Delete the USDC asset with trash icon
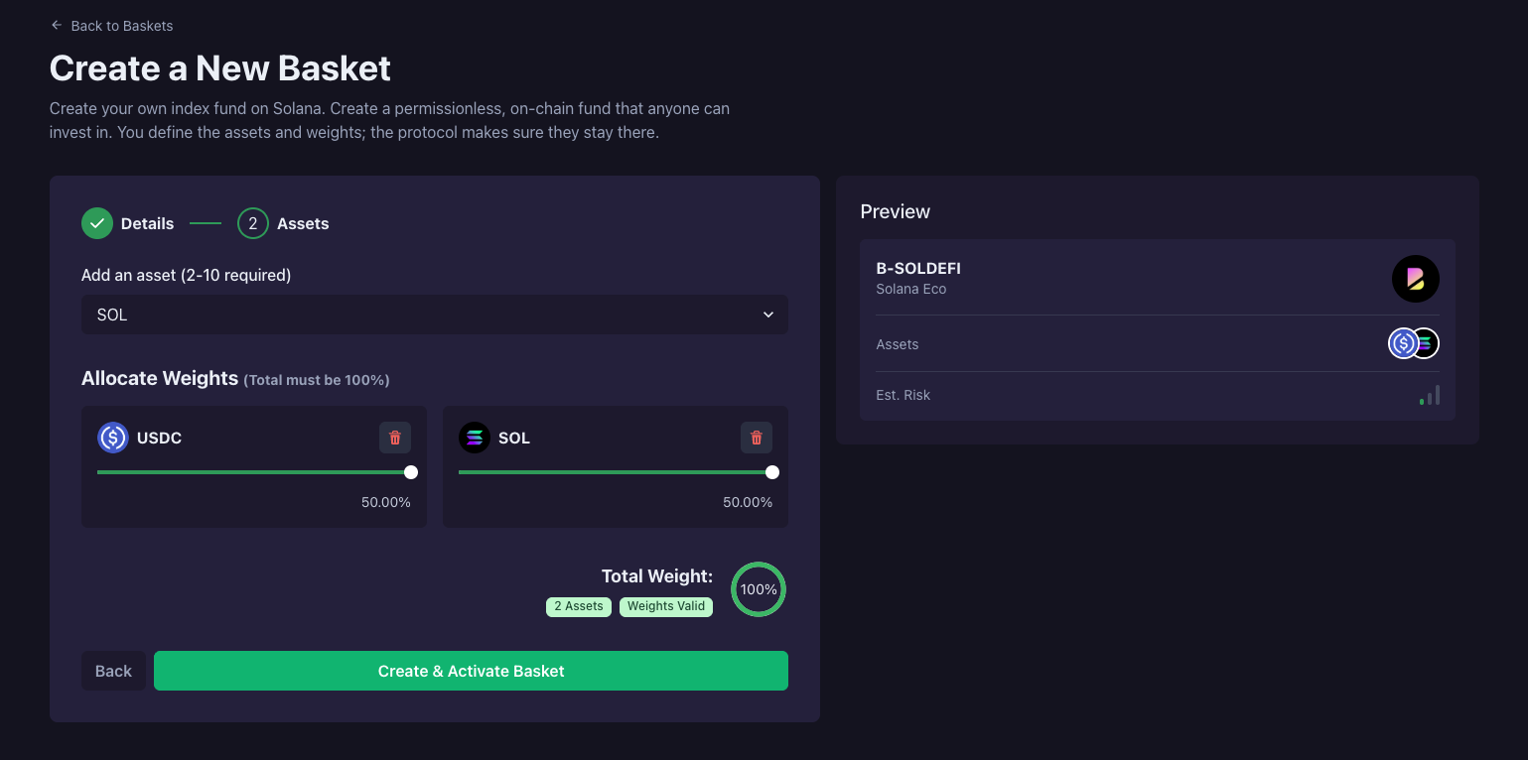 pyautogui.click(x=395, y=438)
